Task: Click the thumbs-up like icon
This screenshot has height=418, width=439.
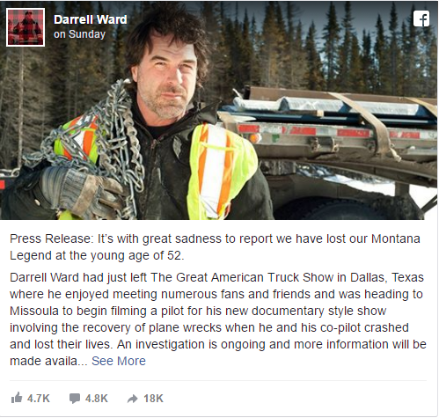Action: (17, 398)
